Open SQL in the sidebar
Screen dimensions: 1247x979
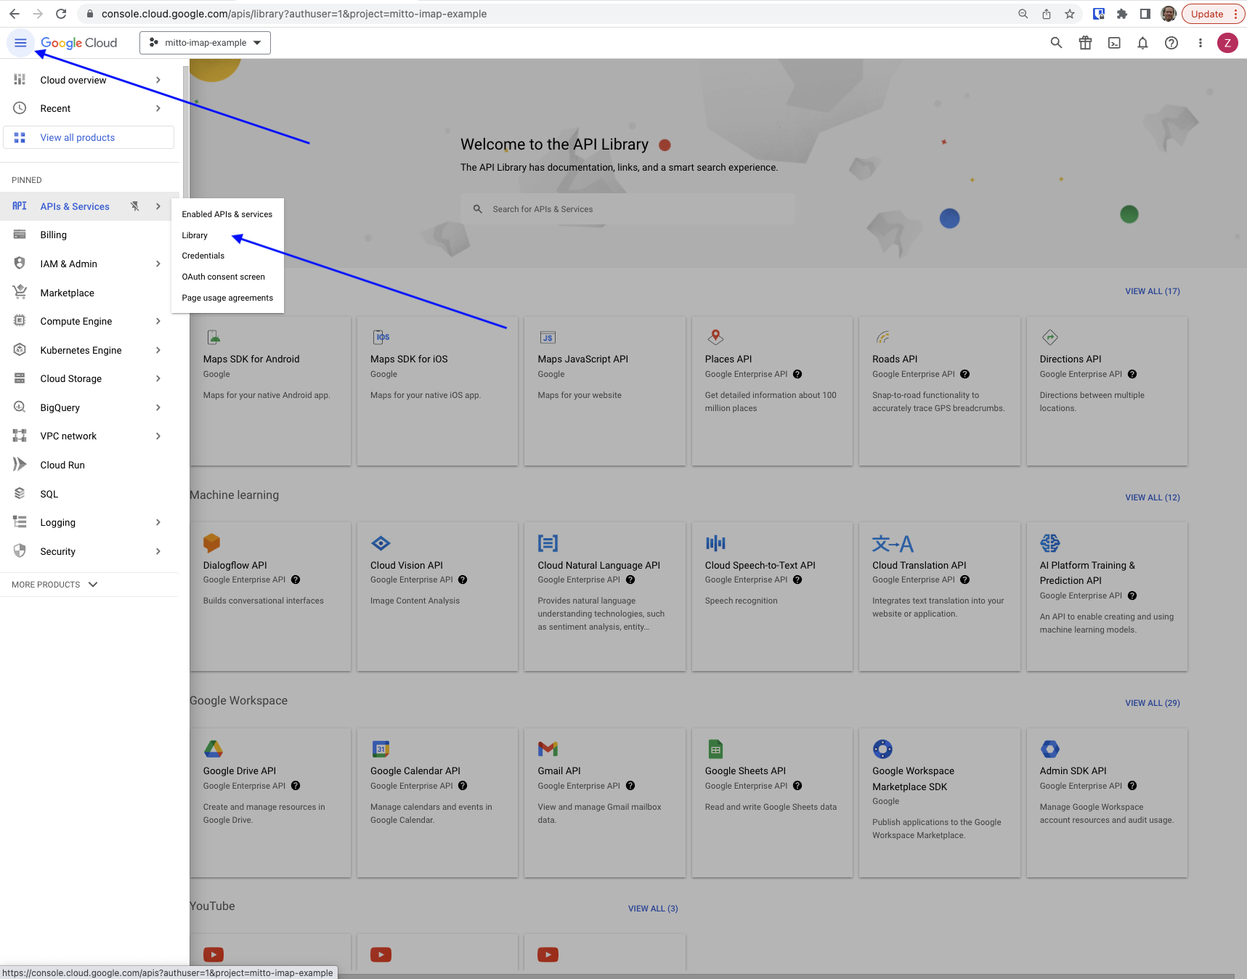pos(49,494)
